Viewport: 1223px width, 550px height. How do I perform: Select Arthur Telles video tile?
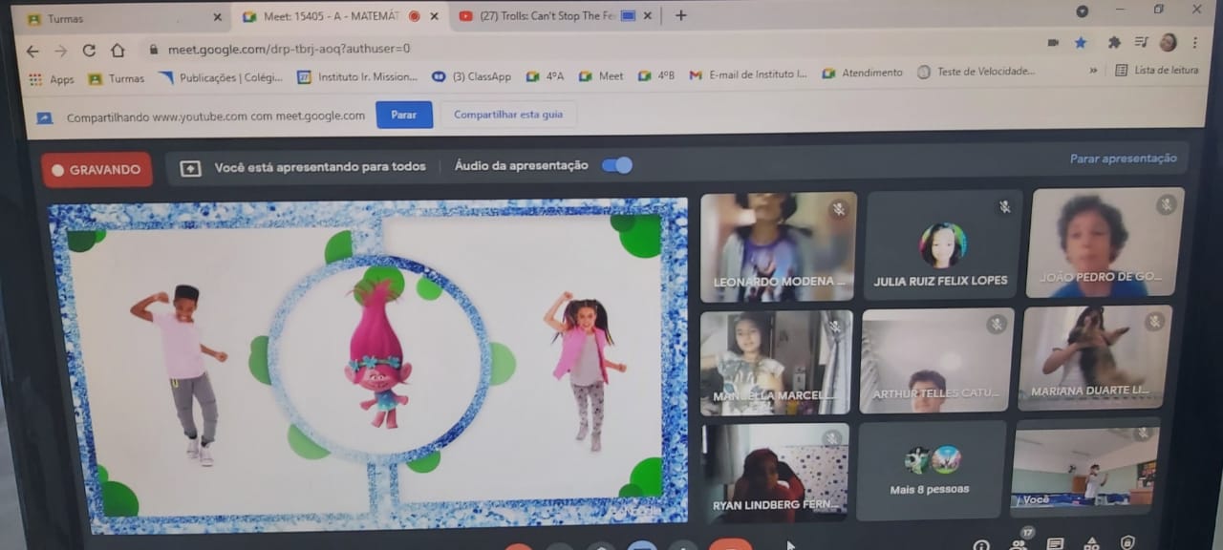(x=936, y=361)
